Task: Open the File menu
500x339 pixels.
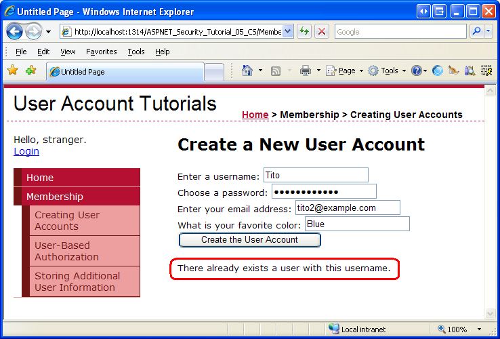Action: tap(21, 52)
